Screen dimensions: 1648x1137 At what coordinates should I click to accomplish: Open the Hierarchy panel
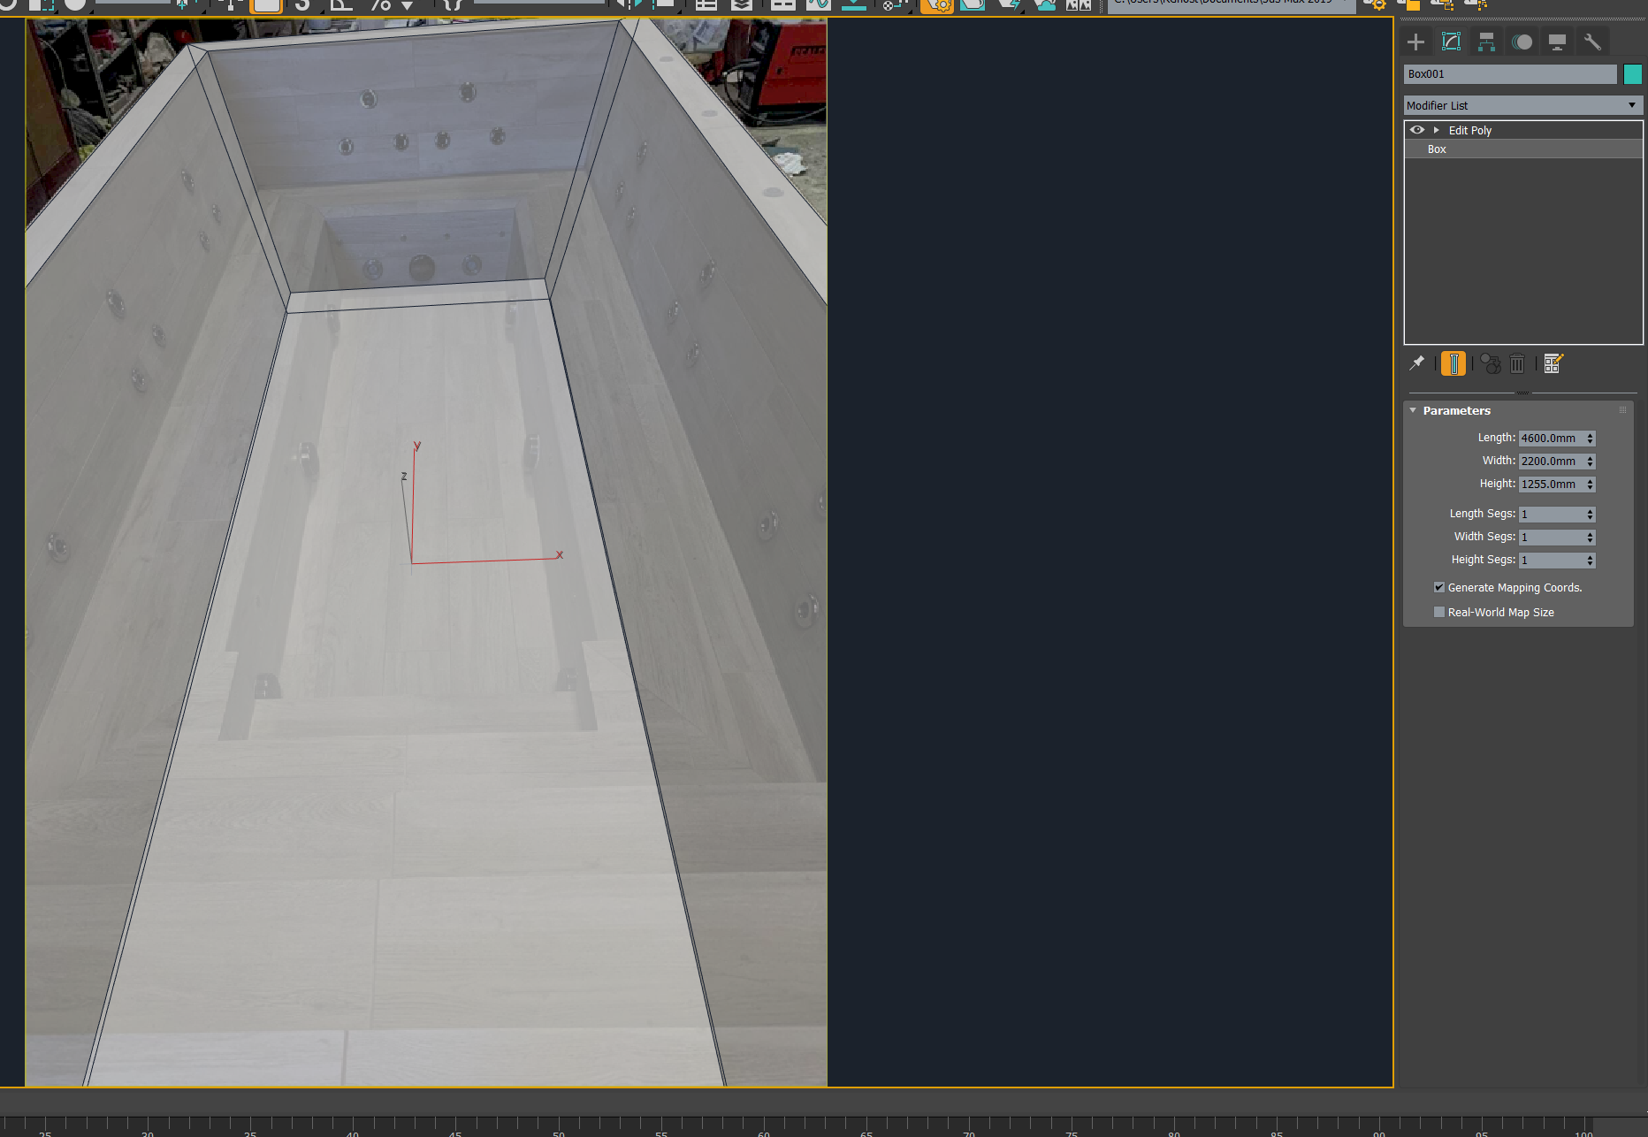click(x=1486, y=41)
